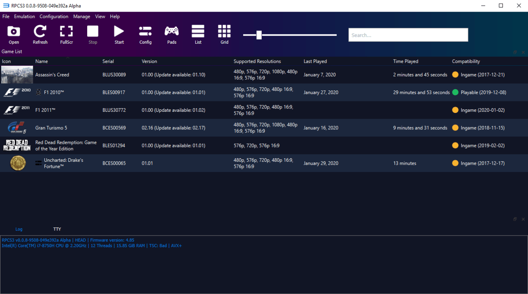Select the Log tab

click(x=19, y=229)
